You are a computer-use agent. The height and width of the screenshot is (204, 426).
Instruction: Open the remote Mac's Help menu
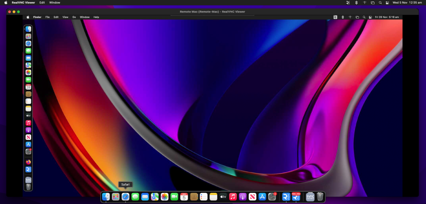click(x=96, y=17)
